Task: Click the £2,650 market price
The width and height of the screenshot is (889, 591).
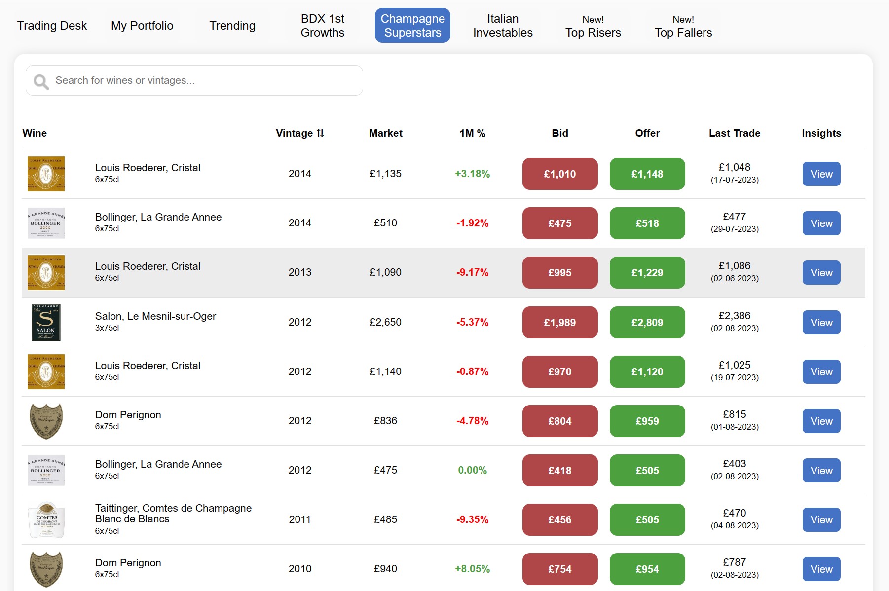Action: (385, 322)
